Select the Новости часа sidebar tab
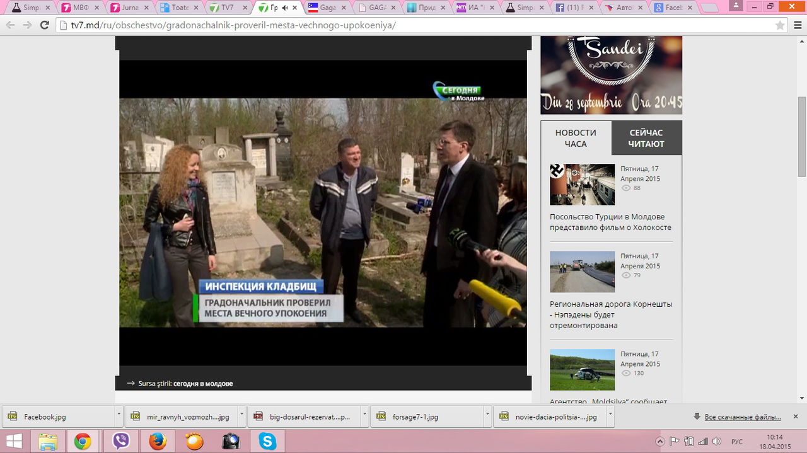The height and width of the screenshot is (453, 807). (x=576, y=138)
